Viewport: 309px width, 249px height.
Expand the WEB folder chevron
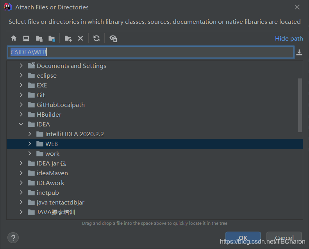tap(30, 144)
